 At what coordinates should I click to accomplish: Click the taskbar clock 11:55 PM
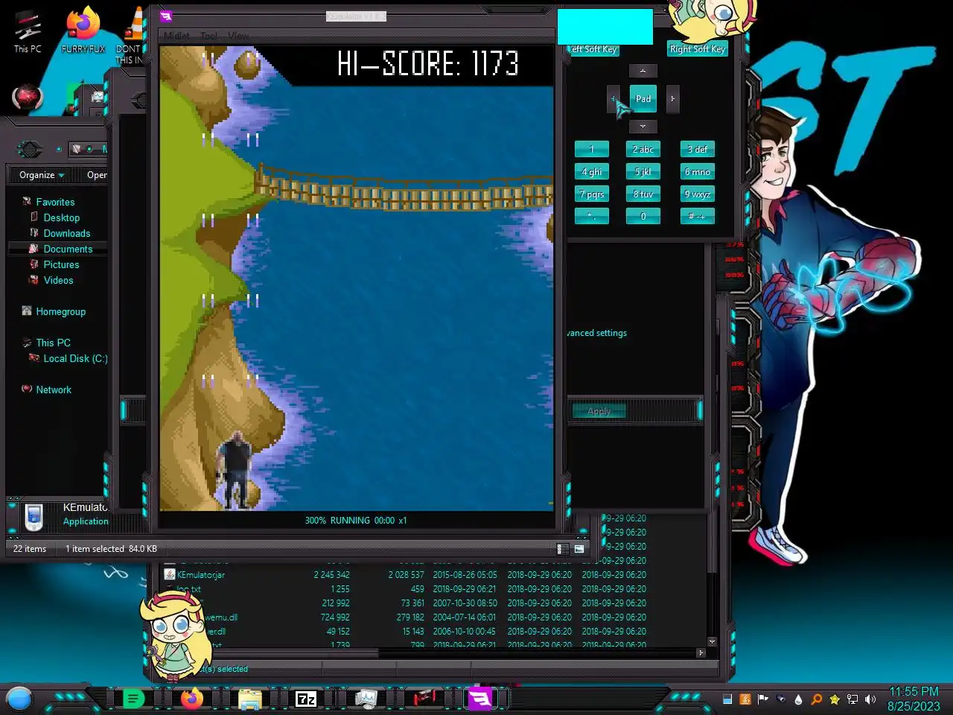pyautogui.click(x=914, y=692)
